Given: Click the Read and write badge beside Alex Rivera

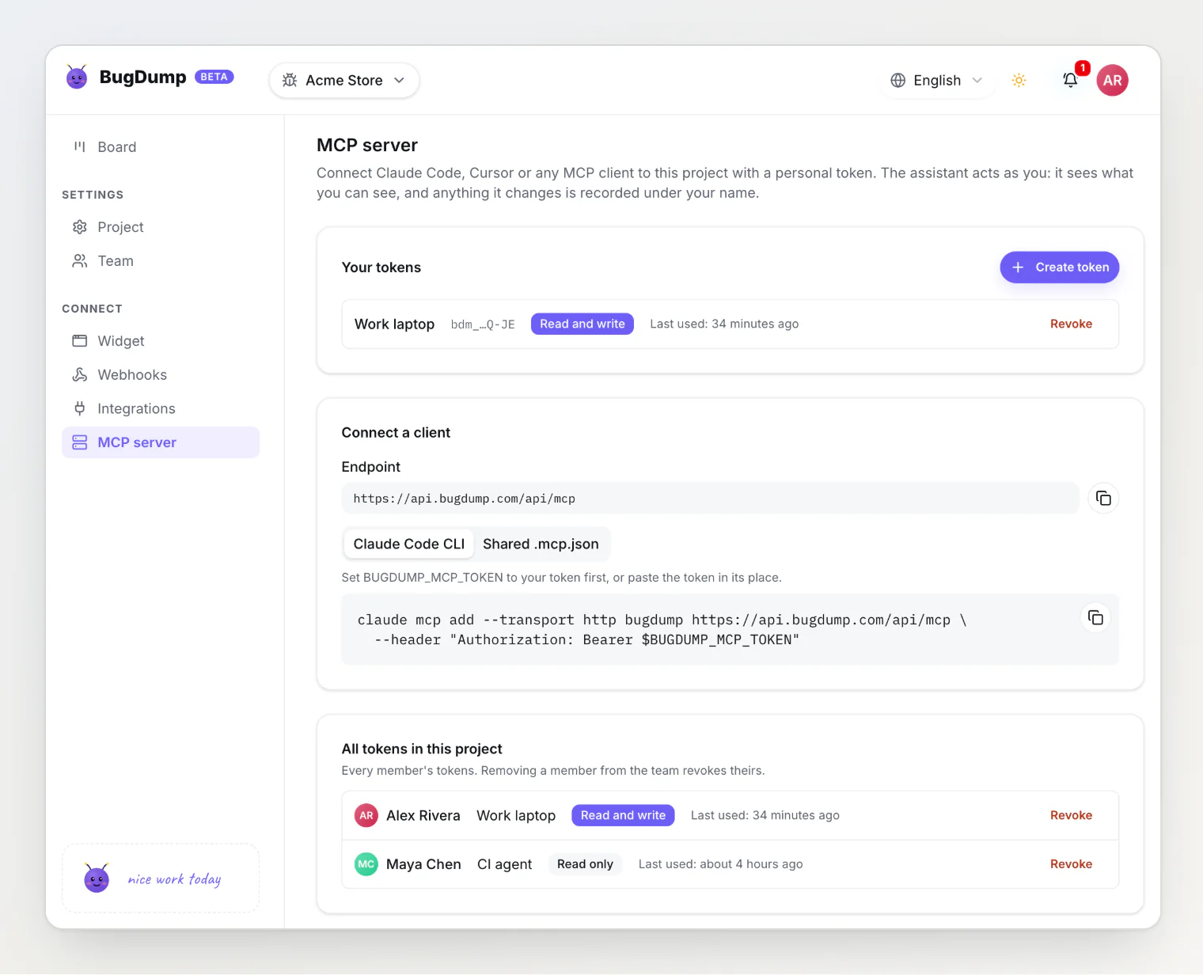Looking at the screenshot, I should pos(623,815).
